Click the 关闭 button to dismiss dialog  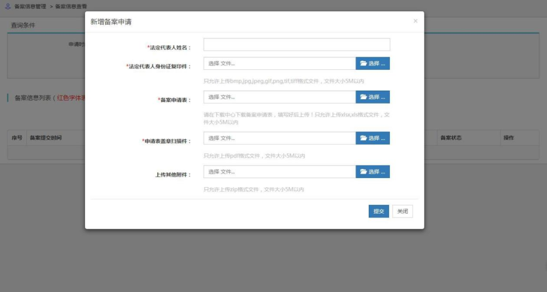402,211
